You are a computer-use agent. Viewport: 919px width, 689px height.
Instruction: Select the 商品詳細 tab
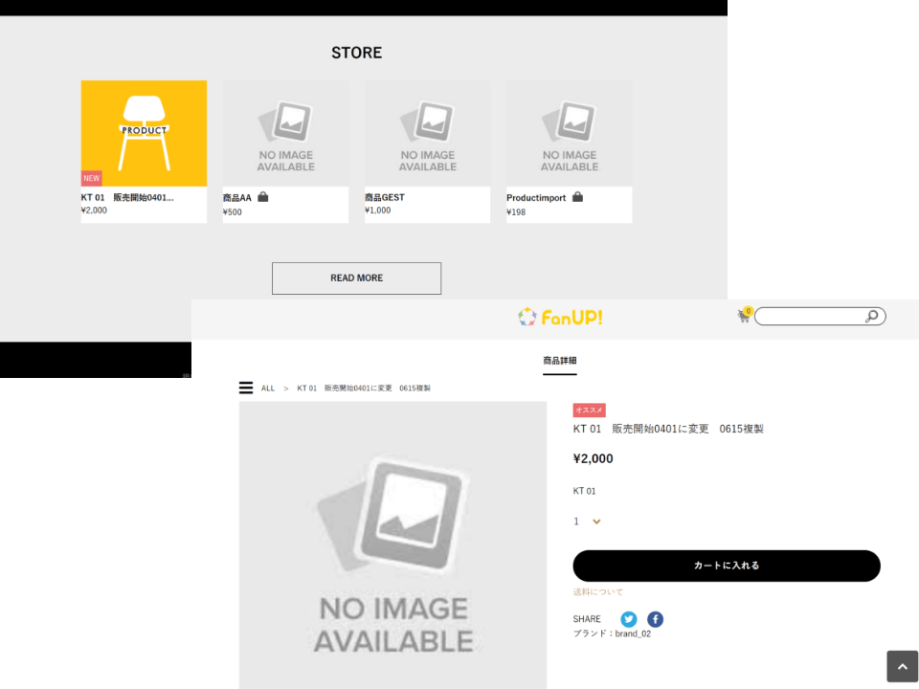tap(559, 361)
